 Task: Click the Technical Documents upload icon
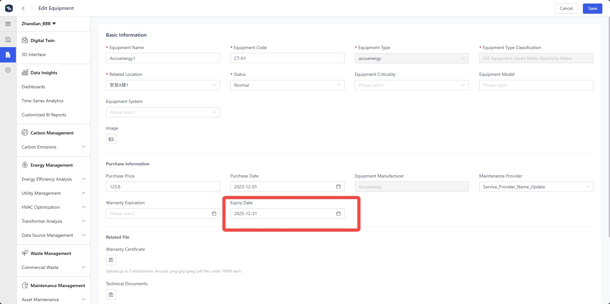tap(111, 294)
